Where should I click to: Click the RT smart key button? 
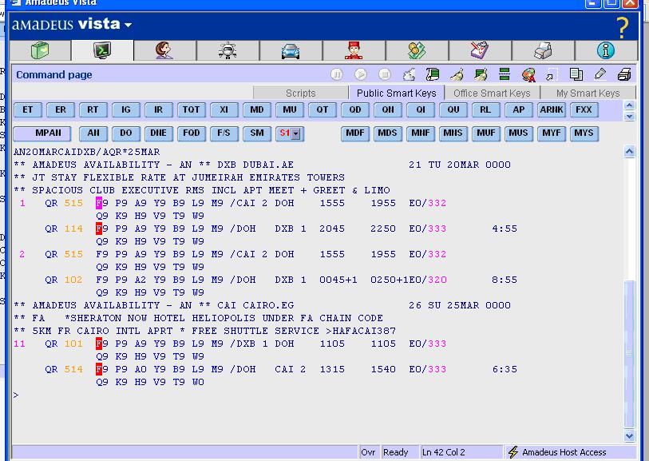[x=93, y=109]
